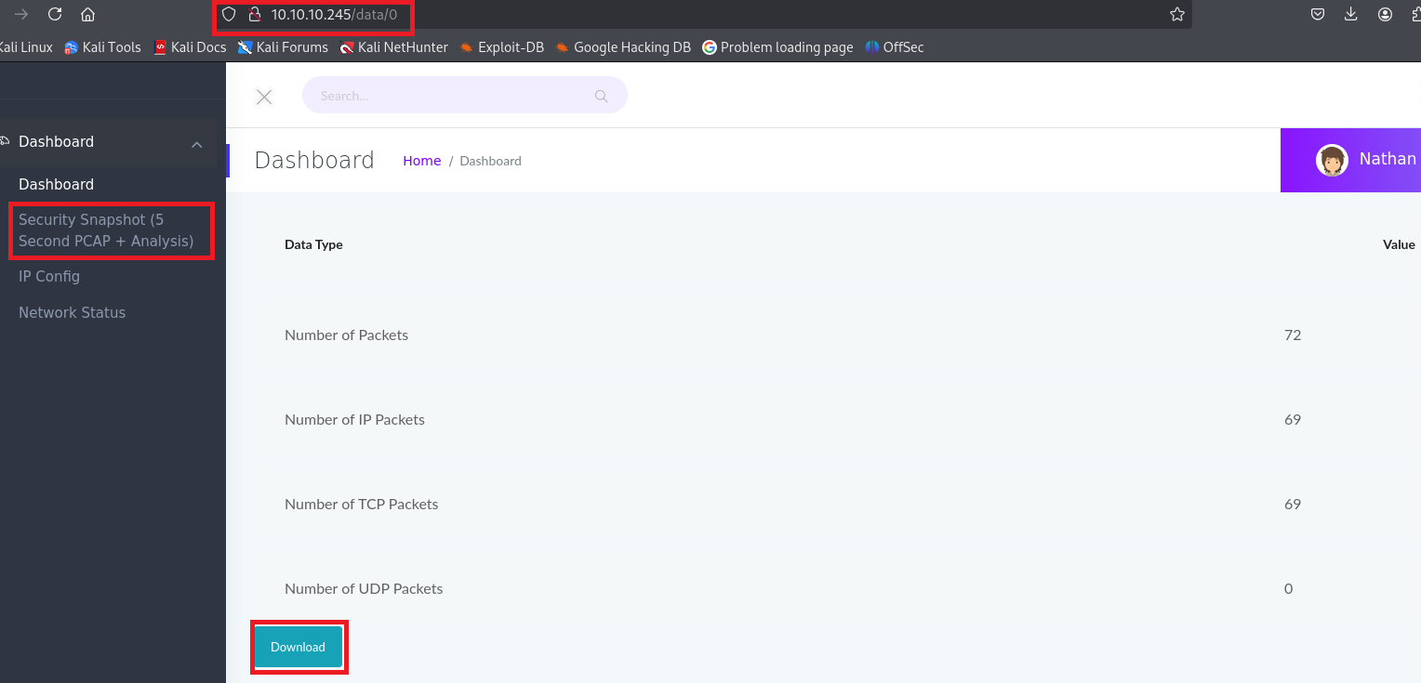1421x683 pixels.
Task: Close the sidebar with the X icon
Action: coord(264,97)
